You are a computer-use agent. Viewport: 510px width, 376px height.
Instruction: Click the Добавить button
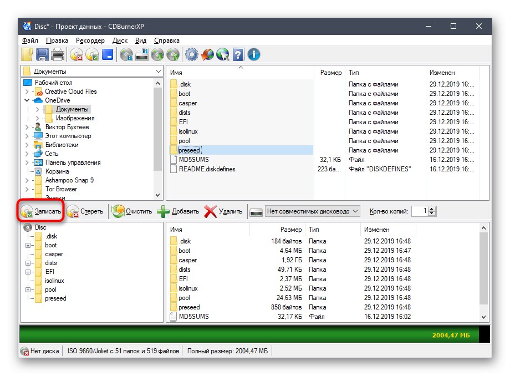178,211
